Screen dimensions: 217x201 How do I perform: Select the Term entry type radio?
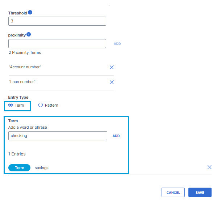[11, 105]
